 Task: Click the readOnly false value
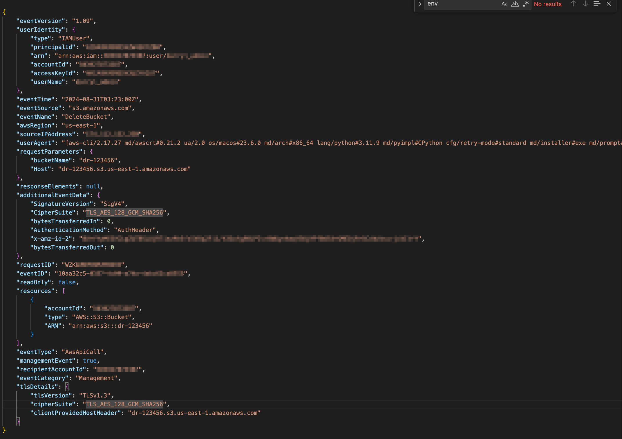pos(67,282)
